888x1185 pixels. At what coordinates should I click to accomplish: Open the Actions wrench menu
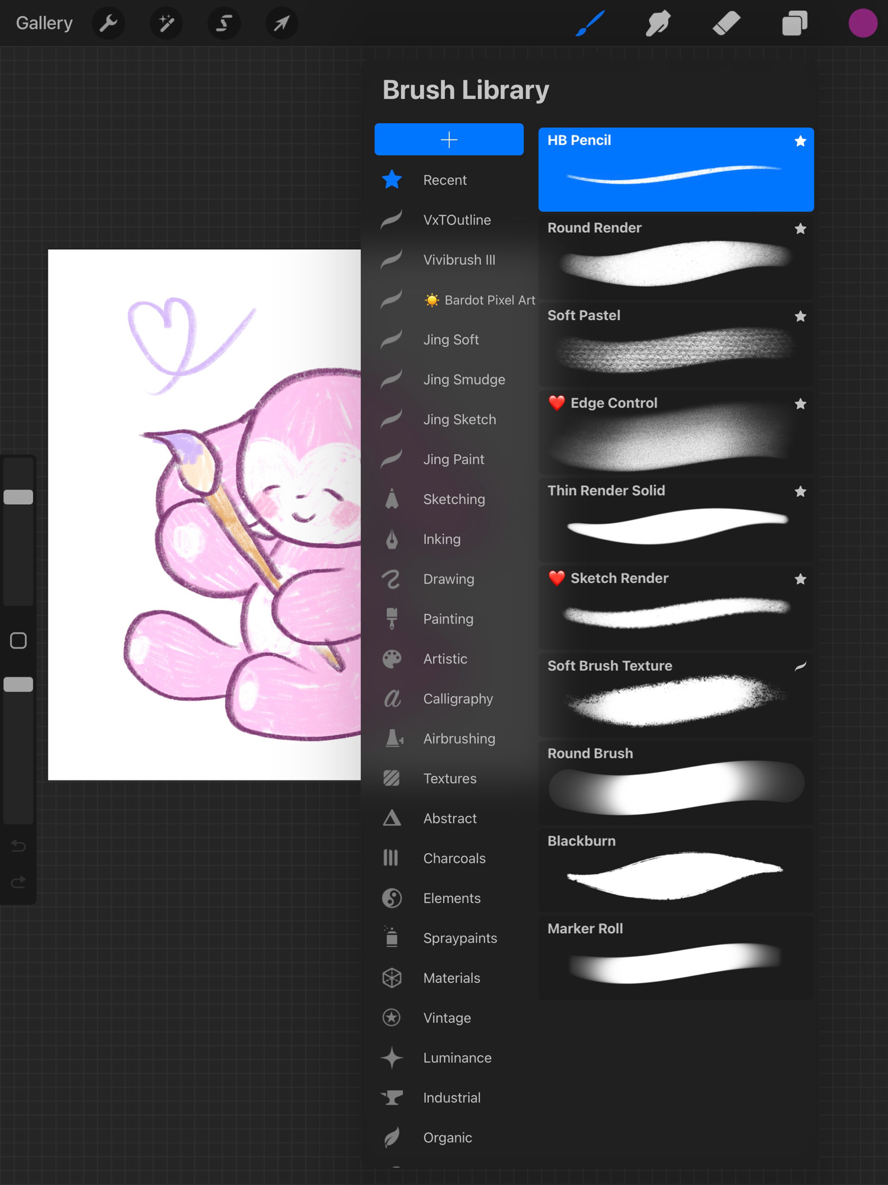(108, 24)
